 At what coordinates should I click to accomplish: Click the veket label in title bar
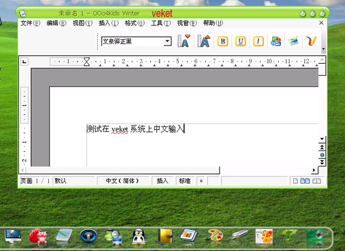pos(162,13)
